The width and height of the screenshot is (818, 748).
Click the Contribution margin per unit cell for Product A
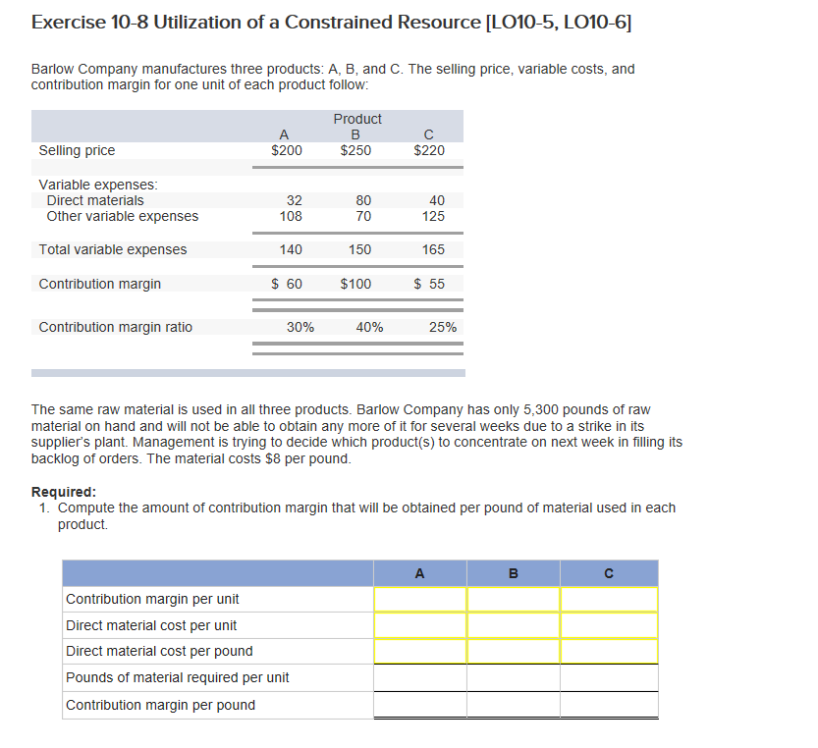click(419, 599)
